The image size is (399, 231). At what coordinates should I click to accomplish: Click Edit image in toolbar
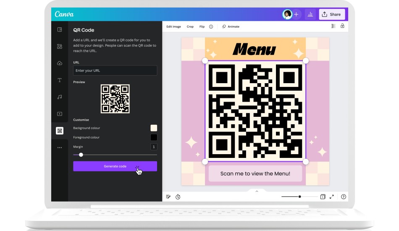click(173, 26)
